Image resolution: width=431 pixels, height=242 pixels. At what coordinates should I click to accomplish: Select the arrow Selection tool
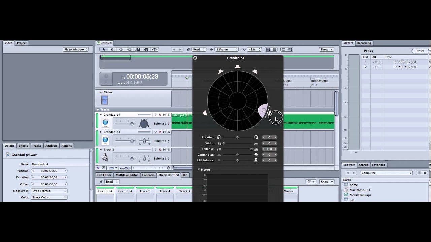pyautogui.click(x=104, y=49)
